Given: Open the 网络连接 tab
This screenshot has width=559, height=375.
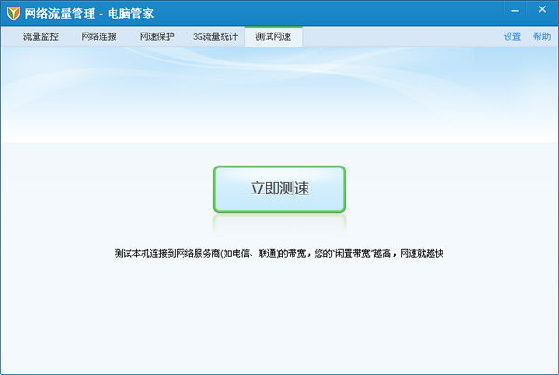Looking at the screenshot, I should 99,36.
